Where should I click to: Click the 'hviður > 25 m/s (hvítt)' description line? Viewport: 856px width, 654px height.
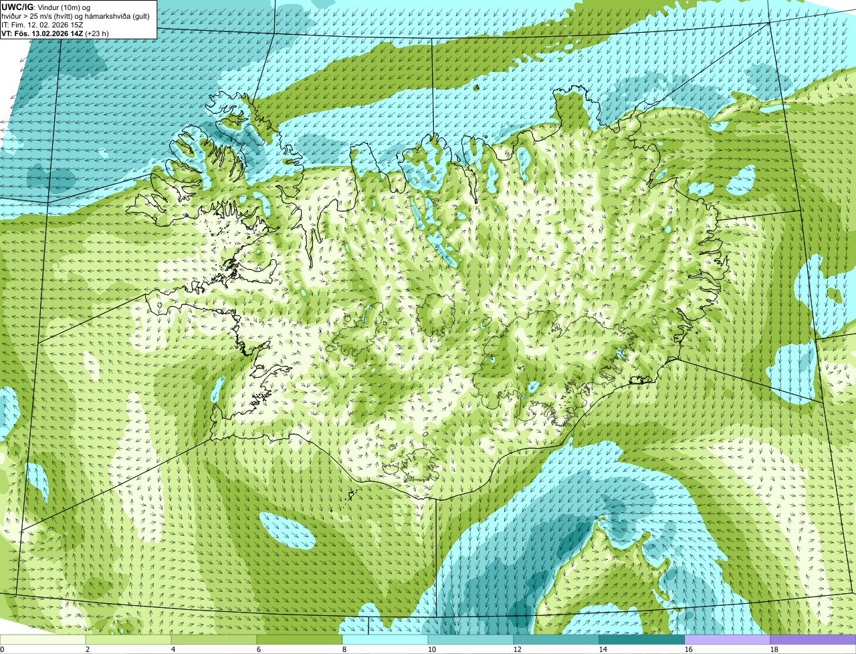pyautogui.click(x=77, y=15)
